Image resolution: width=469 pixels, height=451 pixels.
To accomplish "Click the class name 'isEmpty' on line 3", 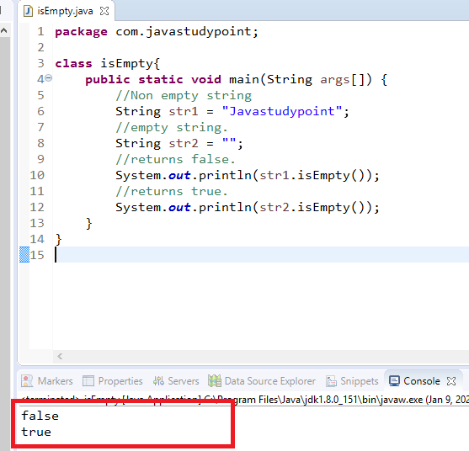I will [x=127, y=63].
